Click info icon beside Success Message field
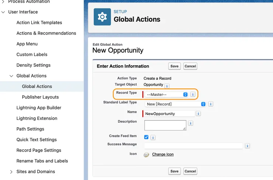 pos(247,146)
